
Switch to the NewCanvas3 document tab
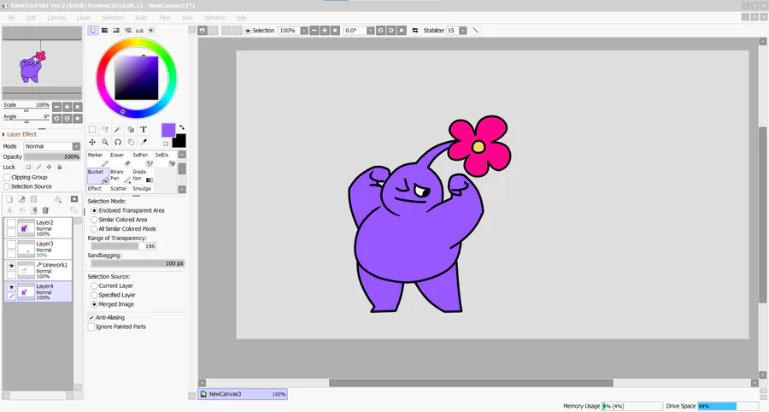click(243, 394)
